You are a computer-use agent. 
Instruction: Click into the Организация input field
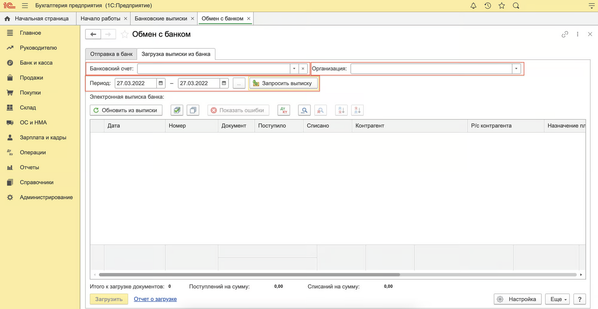[431, 69]
